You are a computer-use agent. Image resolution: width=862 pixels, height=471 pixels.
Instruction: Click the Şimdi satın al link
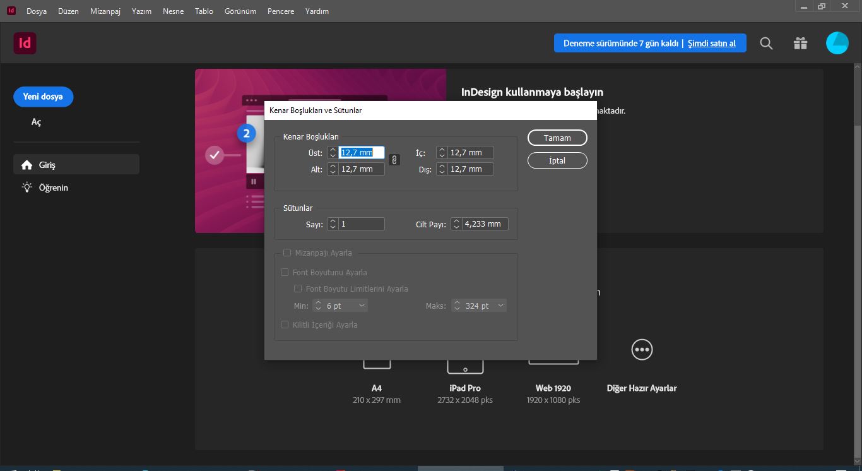point(711,44)
